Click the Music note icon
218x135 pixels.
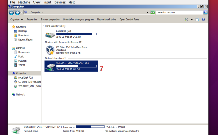(x=16, y=56)
